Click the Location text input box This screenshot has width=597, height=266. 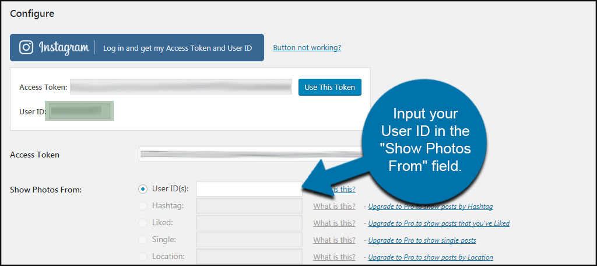tap(249, 257)
